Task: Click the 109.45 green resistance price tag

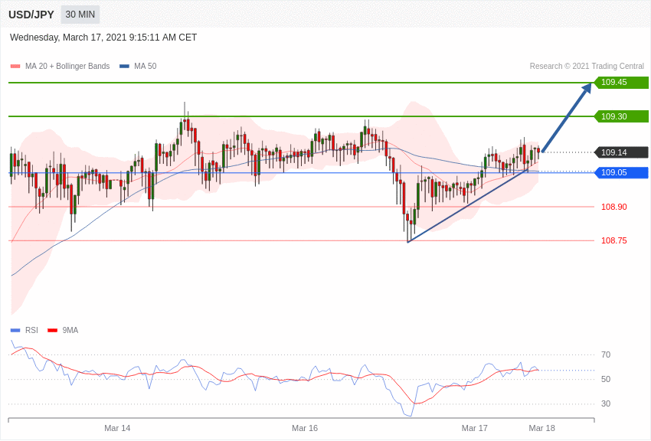Action: tap(622, 82)
